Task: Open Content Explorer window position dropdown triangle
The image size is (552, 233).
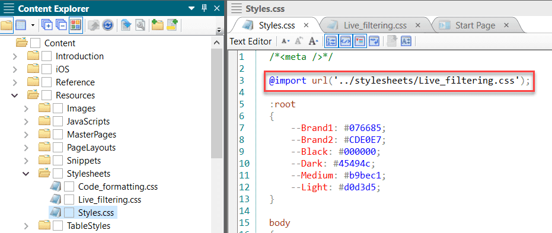Action: click(191, 8)
